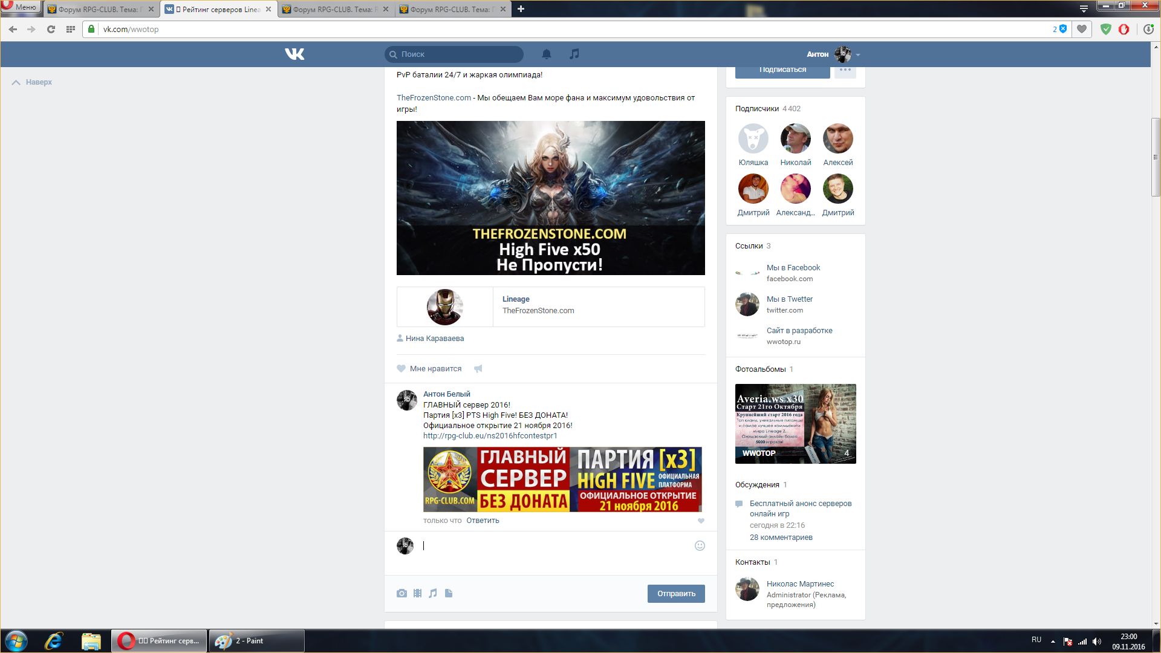Toggle 'Мне нравится' like on the post
Screen dimensions: 1161x653
click(x=429, y=369)
